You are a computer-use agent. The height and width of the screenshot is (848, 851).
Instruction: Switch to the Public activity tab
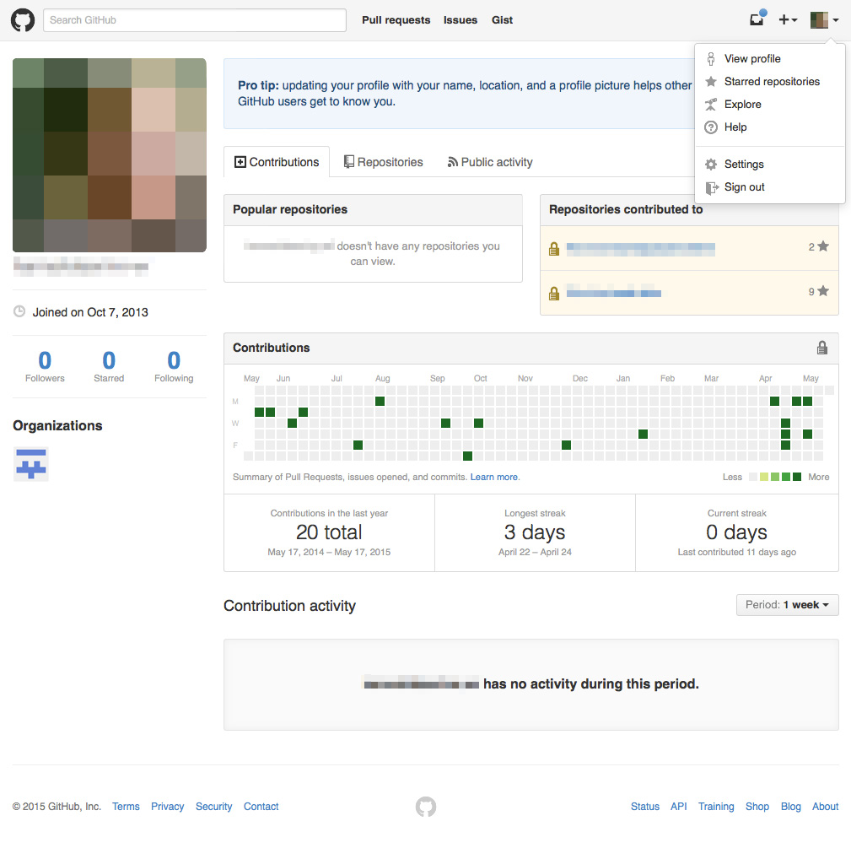tap(490, 162)
